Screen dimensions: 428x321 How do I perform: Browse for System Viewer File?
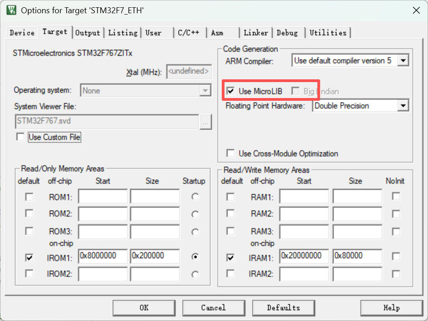pyautogui.click(x=205, y=122)
